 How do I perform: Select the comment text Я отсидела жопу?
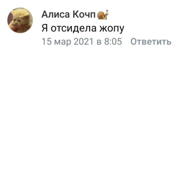83,28
